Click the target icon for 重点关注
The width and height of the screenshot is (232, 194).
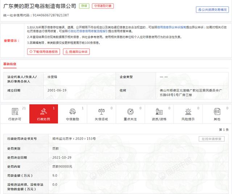coord(130,112)
